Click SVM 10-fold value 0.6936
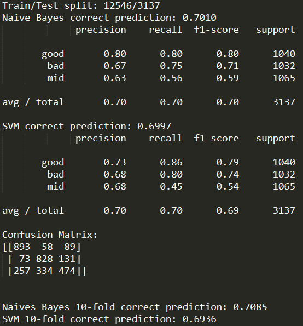303x326 pixels. point(200,319)
